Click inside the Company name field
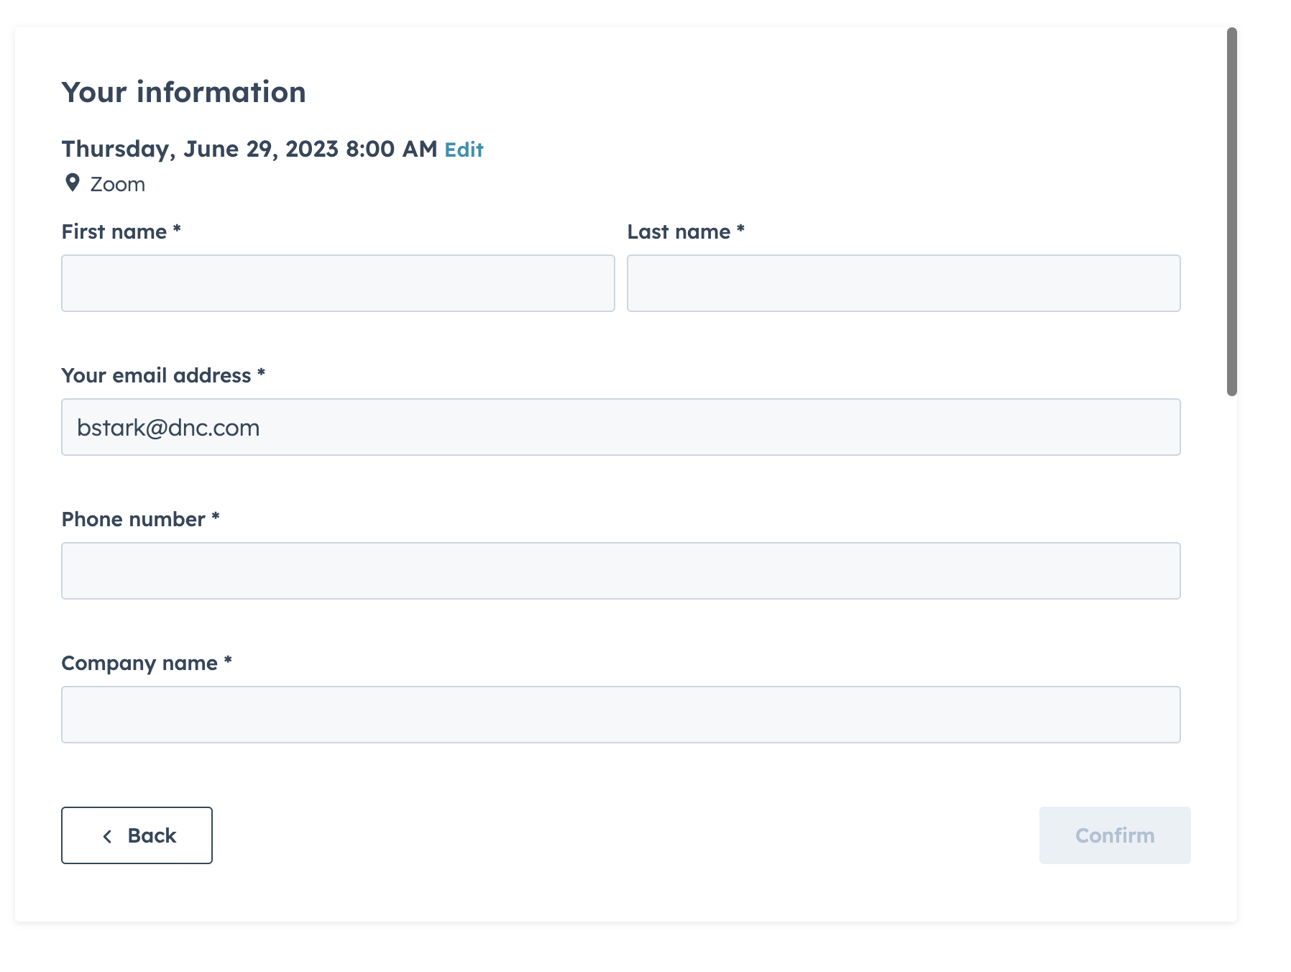 (620, 714)
